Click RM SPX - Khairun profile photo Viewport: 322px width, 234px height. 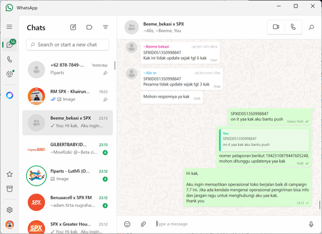(36, 96)
